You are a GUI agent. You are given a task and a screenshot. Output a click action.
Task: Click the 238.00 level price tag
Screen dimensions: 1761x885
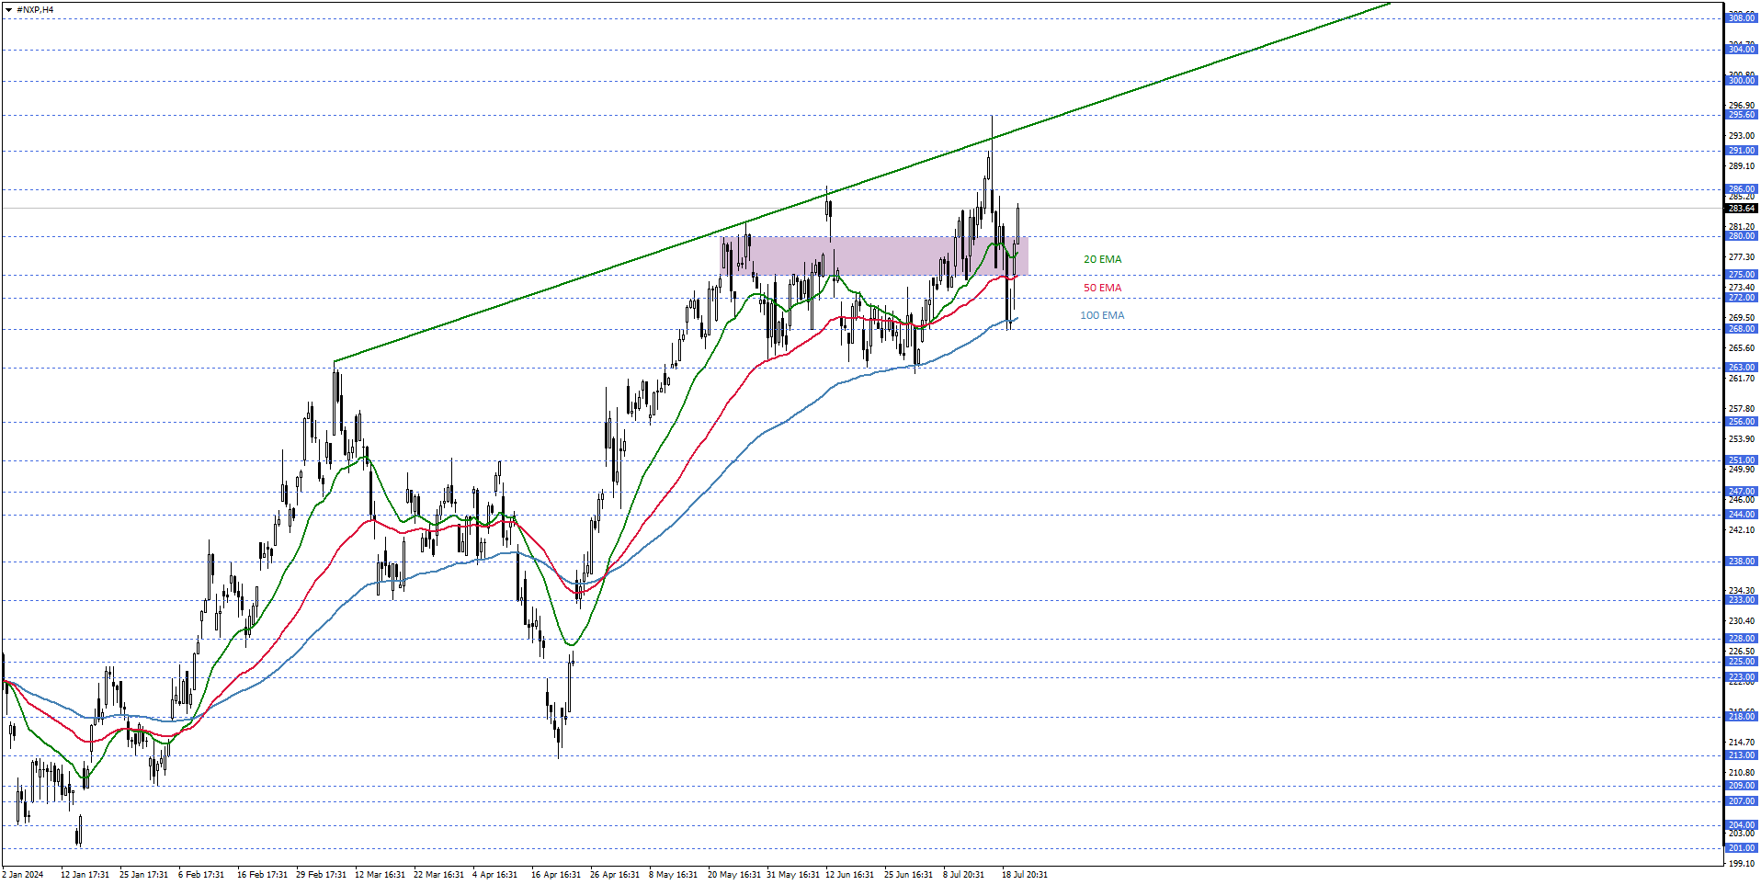pyautogui.click(x=1742, y=562)
